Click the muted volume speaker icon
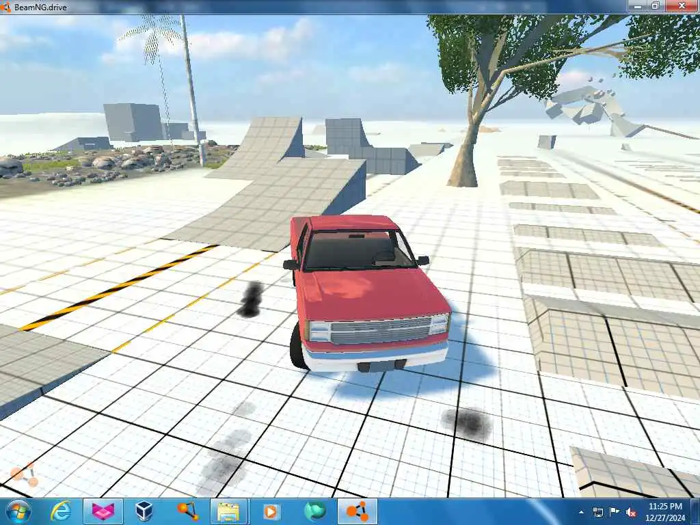 click(x=631, y=513)
